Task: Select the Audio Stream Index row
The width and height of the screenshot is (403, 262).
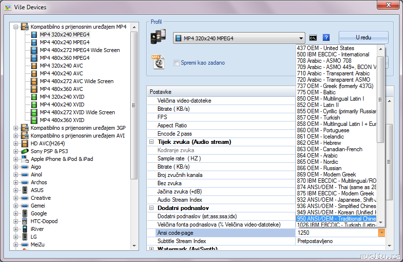Action: pos(221,199)
